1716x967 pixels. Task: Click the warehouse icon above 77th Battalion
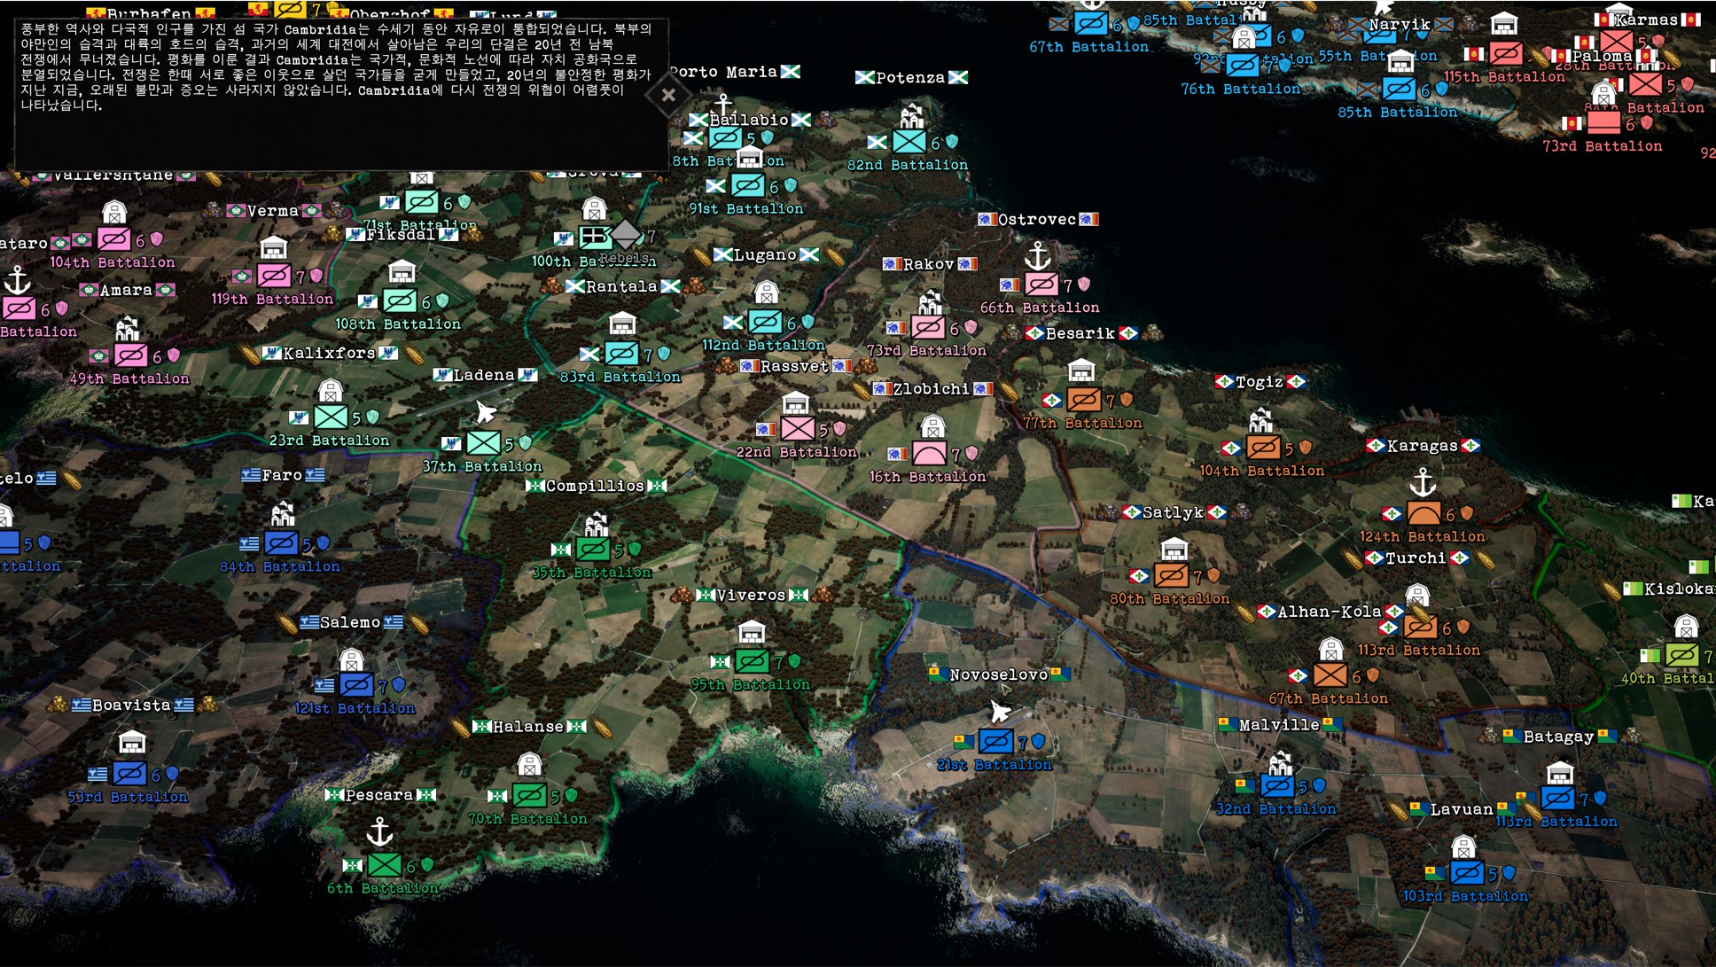tap(1081, 370)
